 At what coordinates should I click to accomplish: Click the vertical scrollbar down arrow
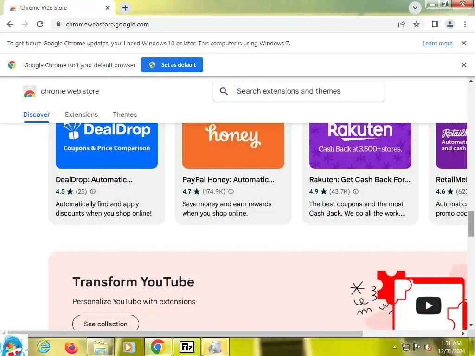tap(471, 326)
